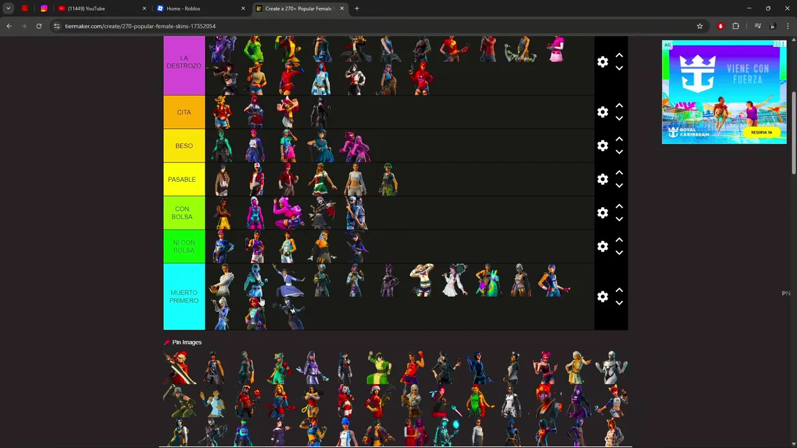Open settings gear for BESO tier

coord(602,146)
